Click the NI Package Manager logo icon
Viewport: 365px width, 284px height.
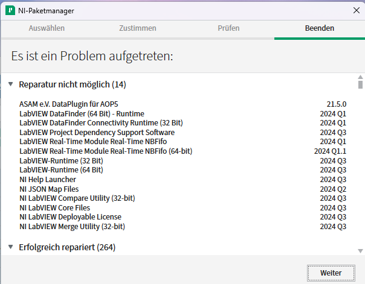[10, 10]
